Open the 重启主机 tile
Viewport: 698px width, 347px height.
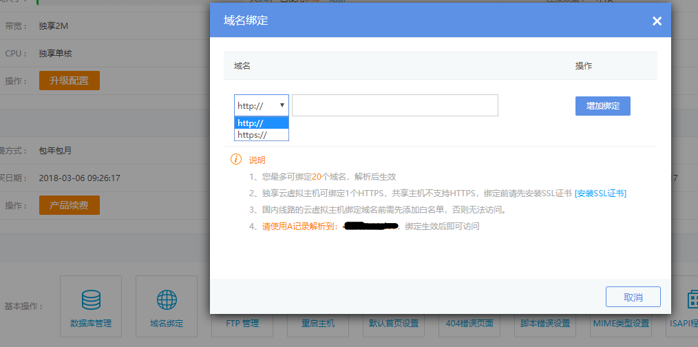pos(318,323)
